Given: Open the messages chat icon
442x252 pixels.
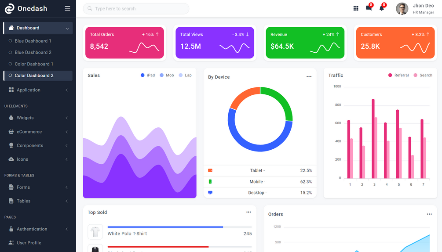Looking at the screenshot, I should 369,8.
